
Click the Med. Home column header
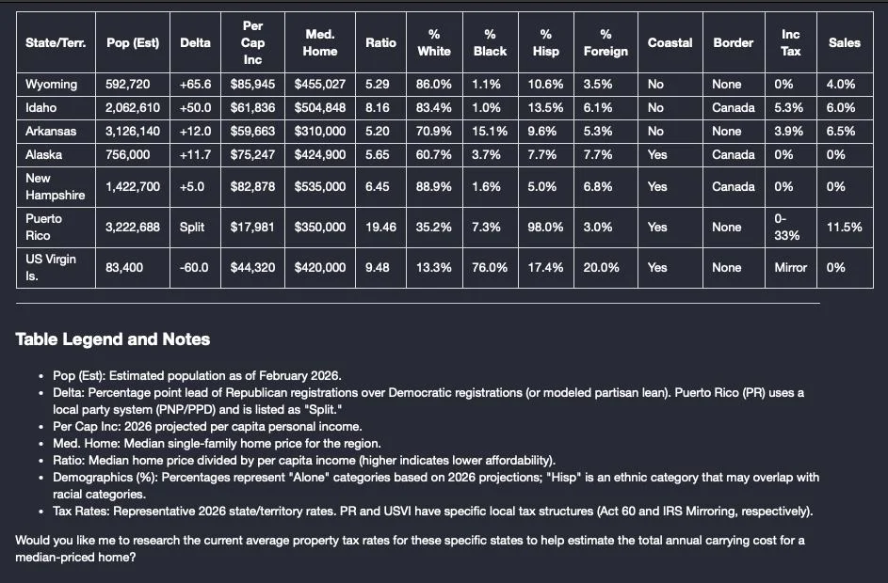[320, 42]
